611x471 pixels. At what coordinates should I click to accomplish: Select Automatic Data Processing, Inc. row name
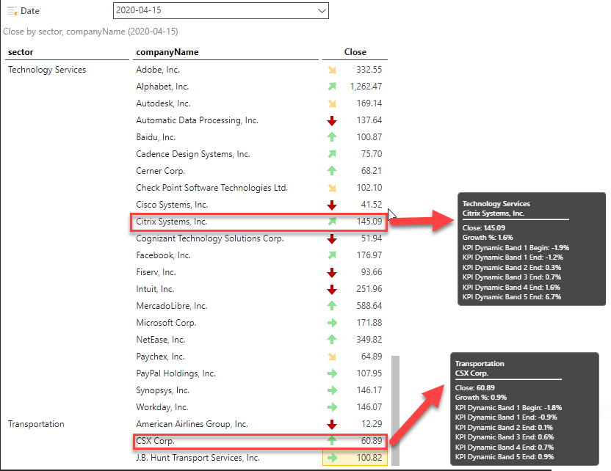coord(197,120)
